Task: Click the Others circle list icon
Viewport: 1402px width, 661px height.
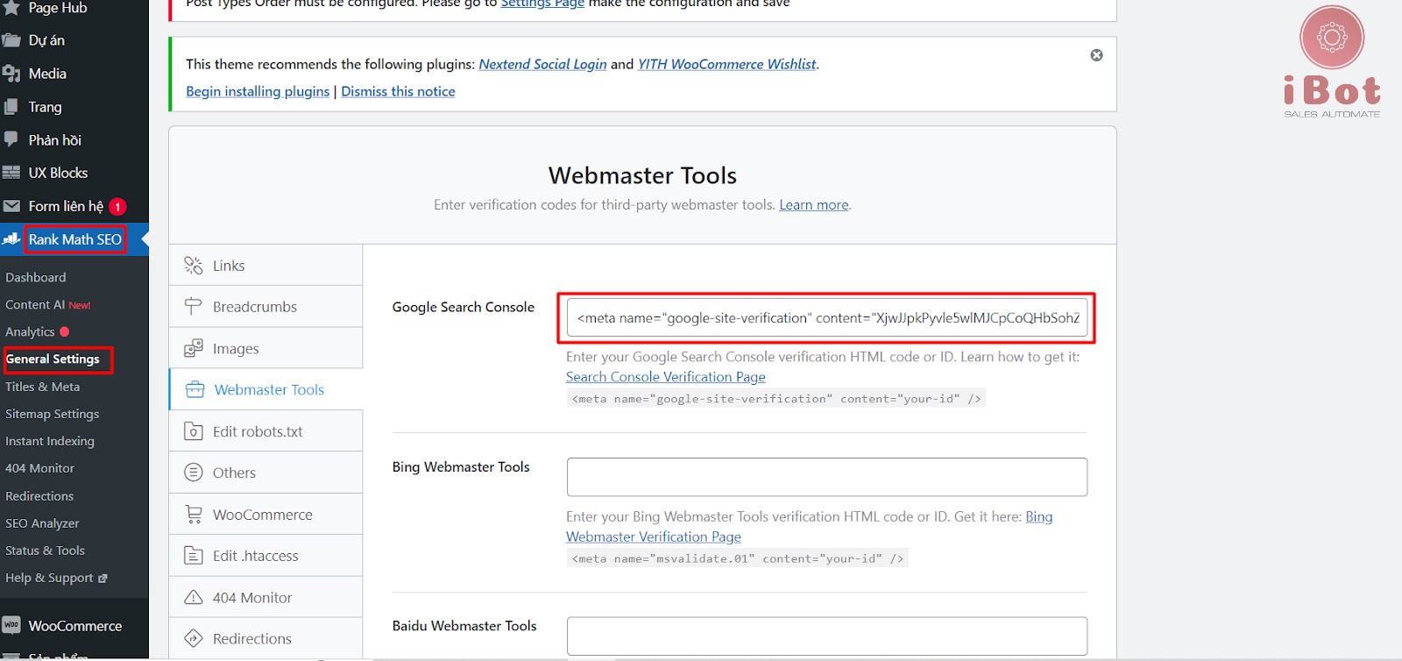Action: click(x=194, y=473)
